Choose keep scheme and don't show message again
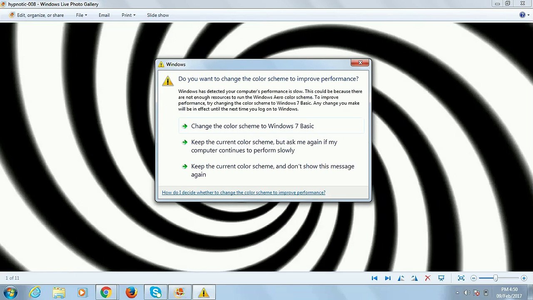Viewport: 533px width, 300px height. pos(271,170)
